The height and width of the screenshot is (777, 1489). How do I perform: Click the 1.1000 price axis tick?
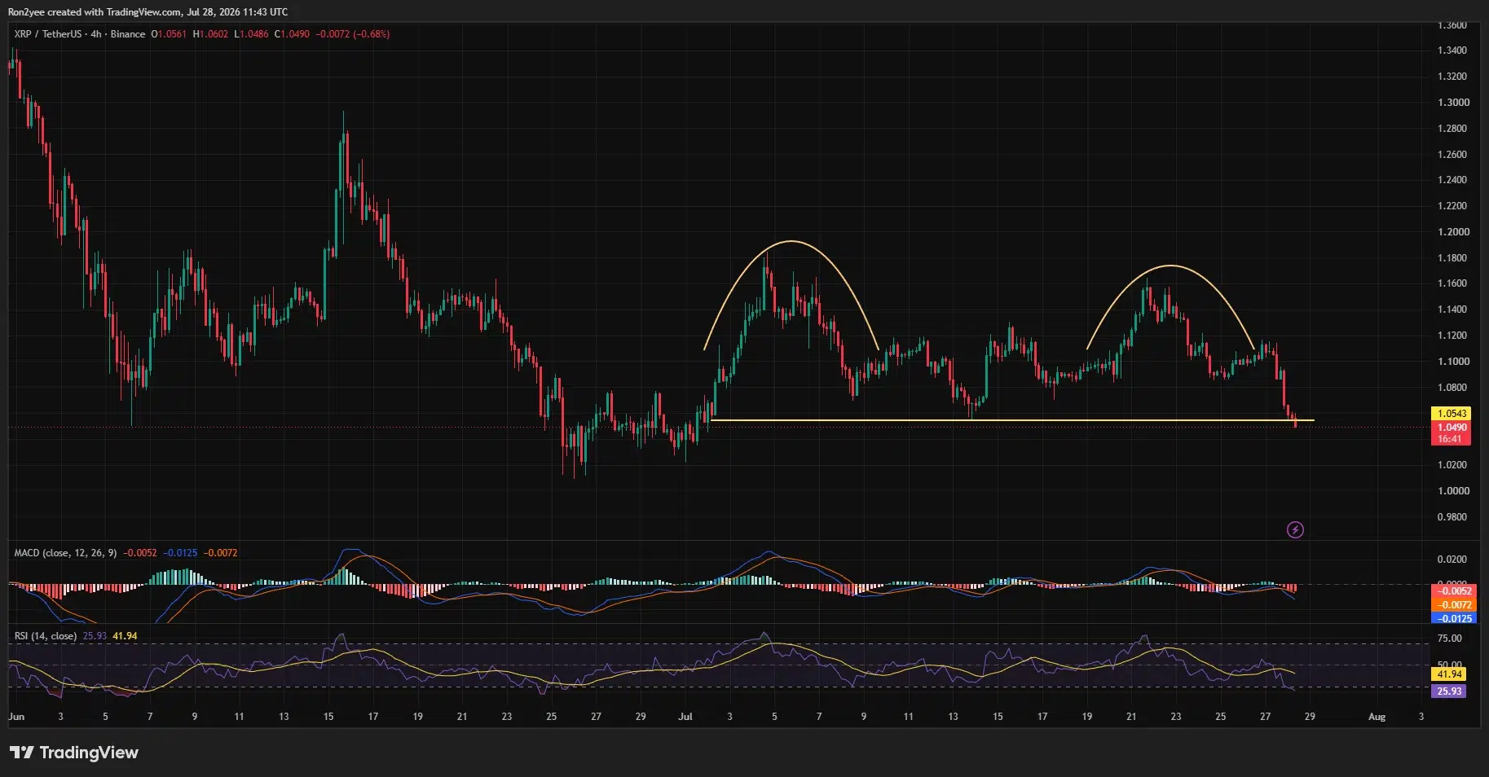point(1452,362)
